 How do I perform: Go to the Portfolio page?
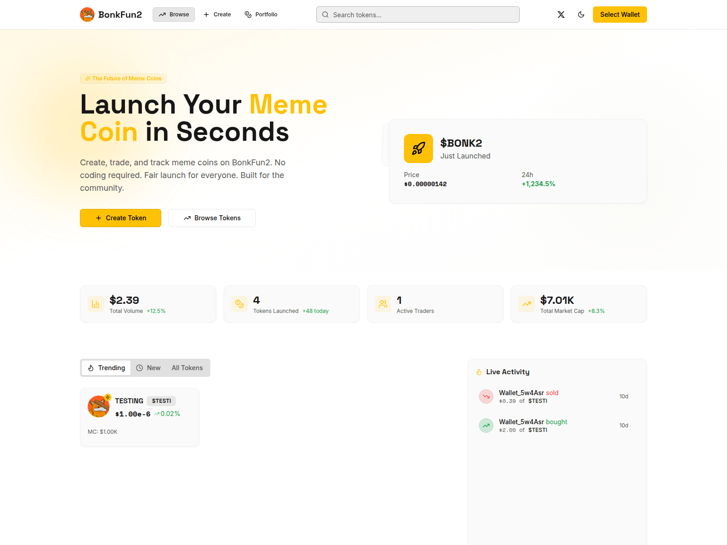261,15
